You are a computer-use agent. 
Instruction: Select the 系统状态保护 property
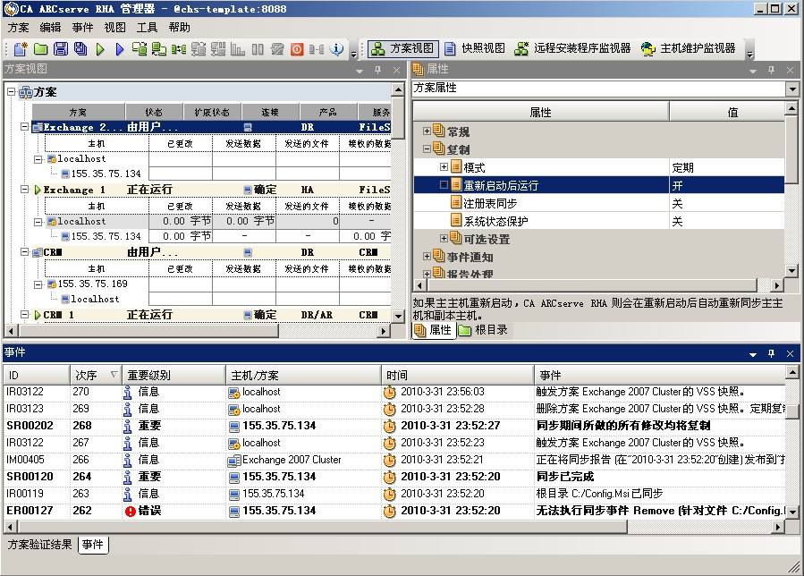pyautogui.click(x=599, y=221)
